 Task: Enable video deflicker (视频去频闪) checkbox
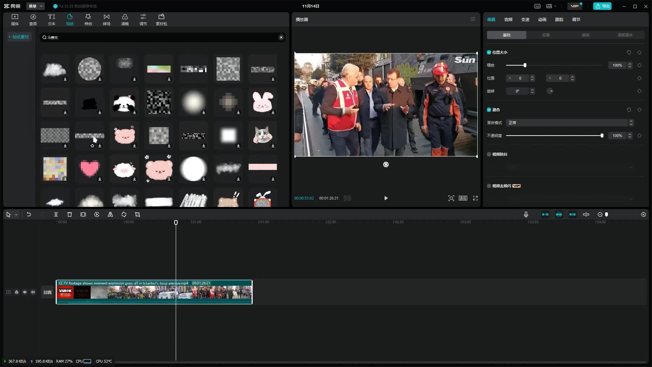[489, 186]
